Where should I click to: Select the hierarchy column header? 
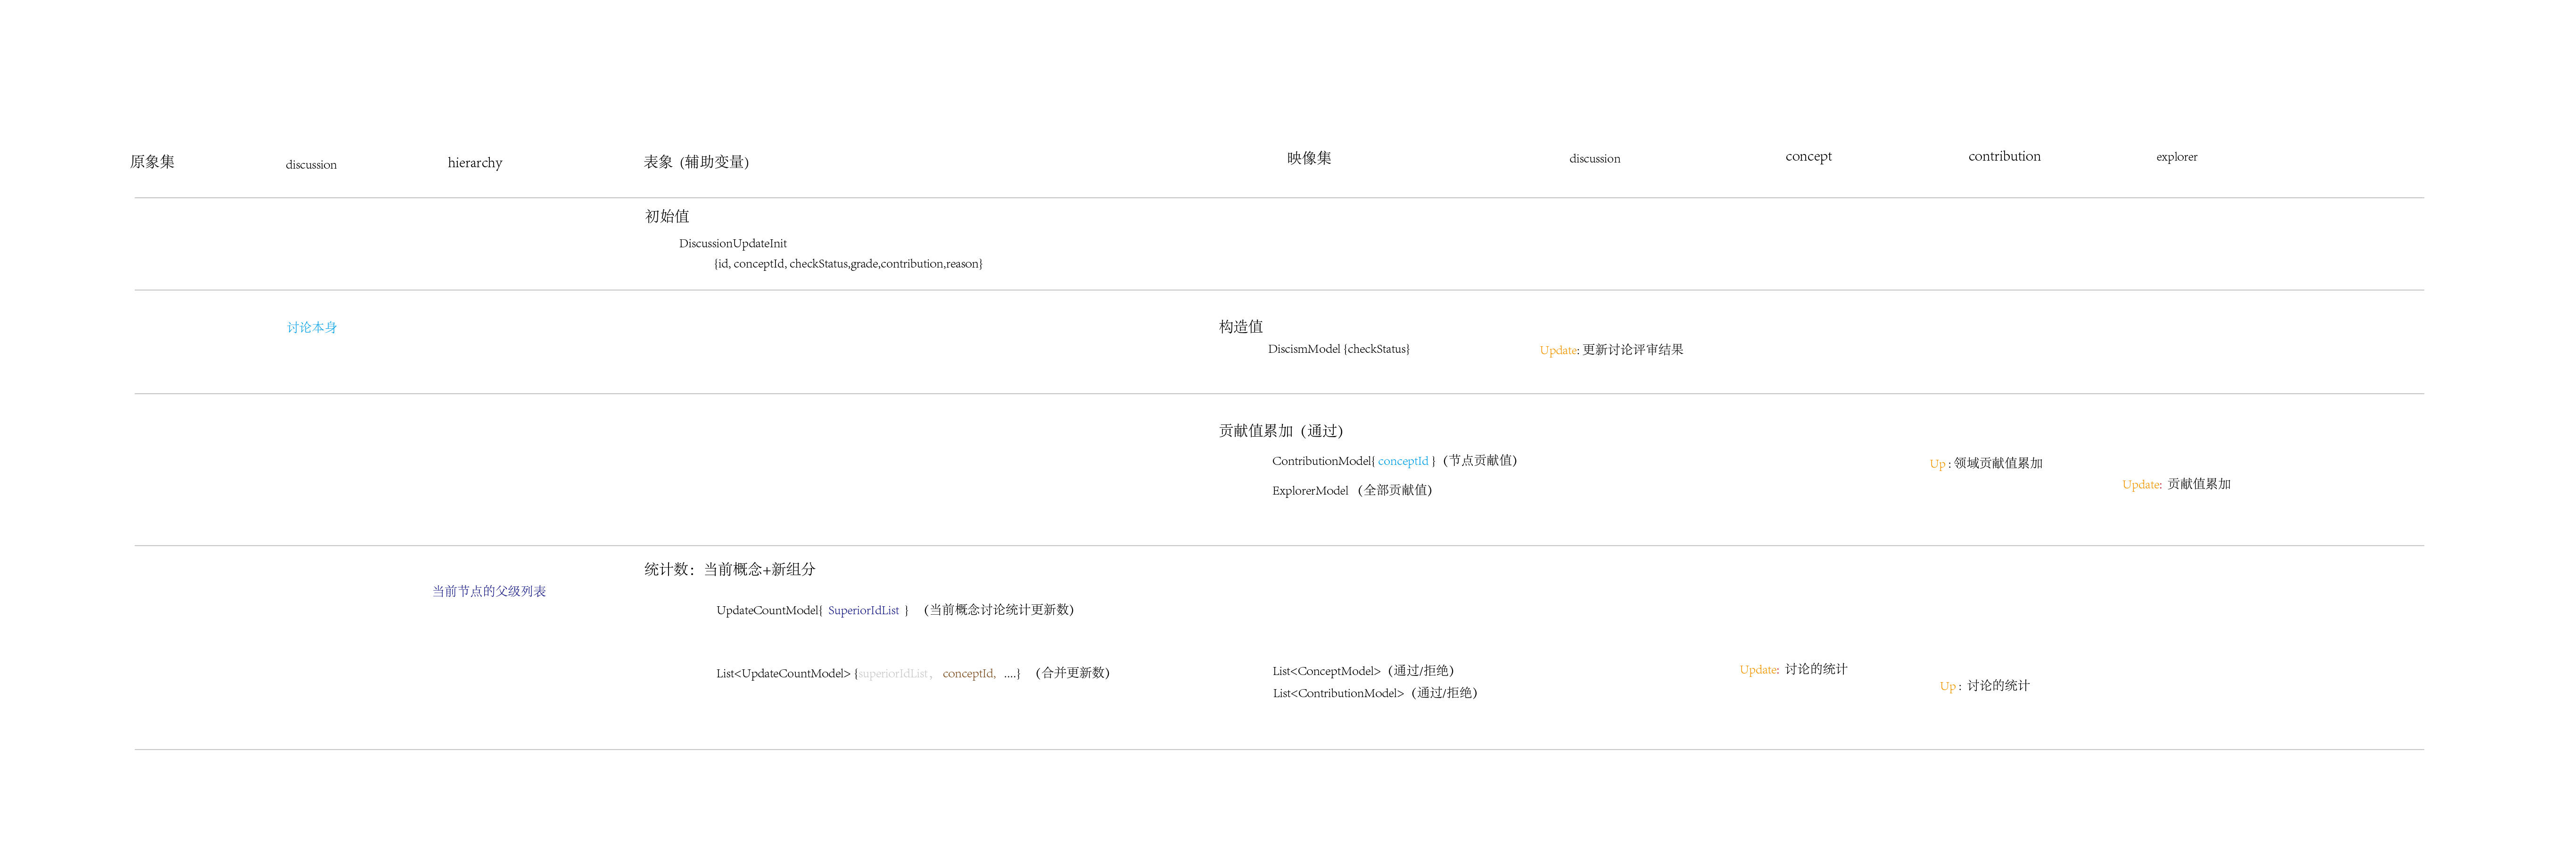(475, 163)
